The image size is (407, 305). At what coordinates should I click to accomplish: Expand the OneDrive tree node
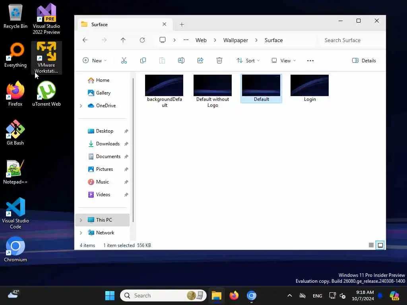tap(81, 106)
